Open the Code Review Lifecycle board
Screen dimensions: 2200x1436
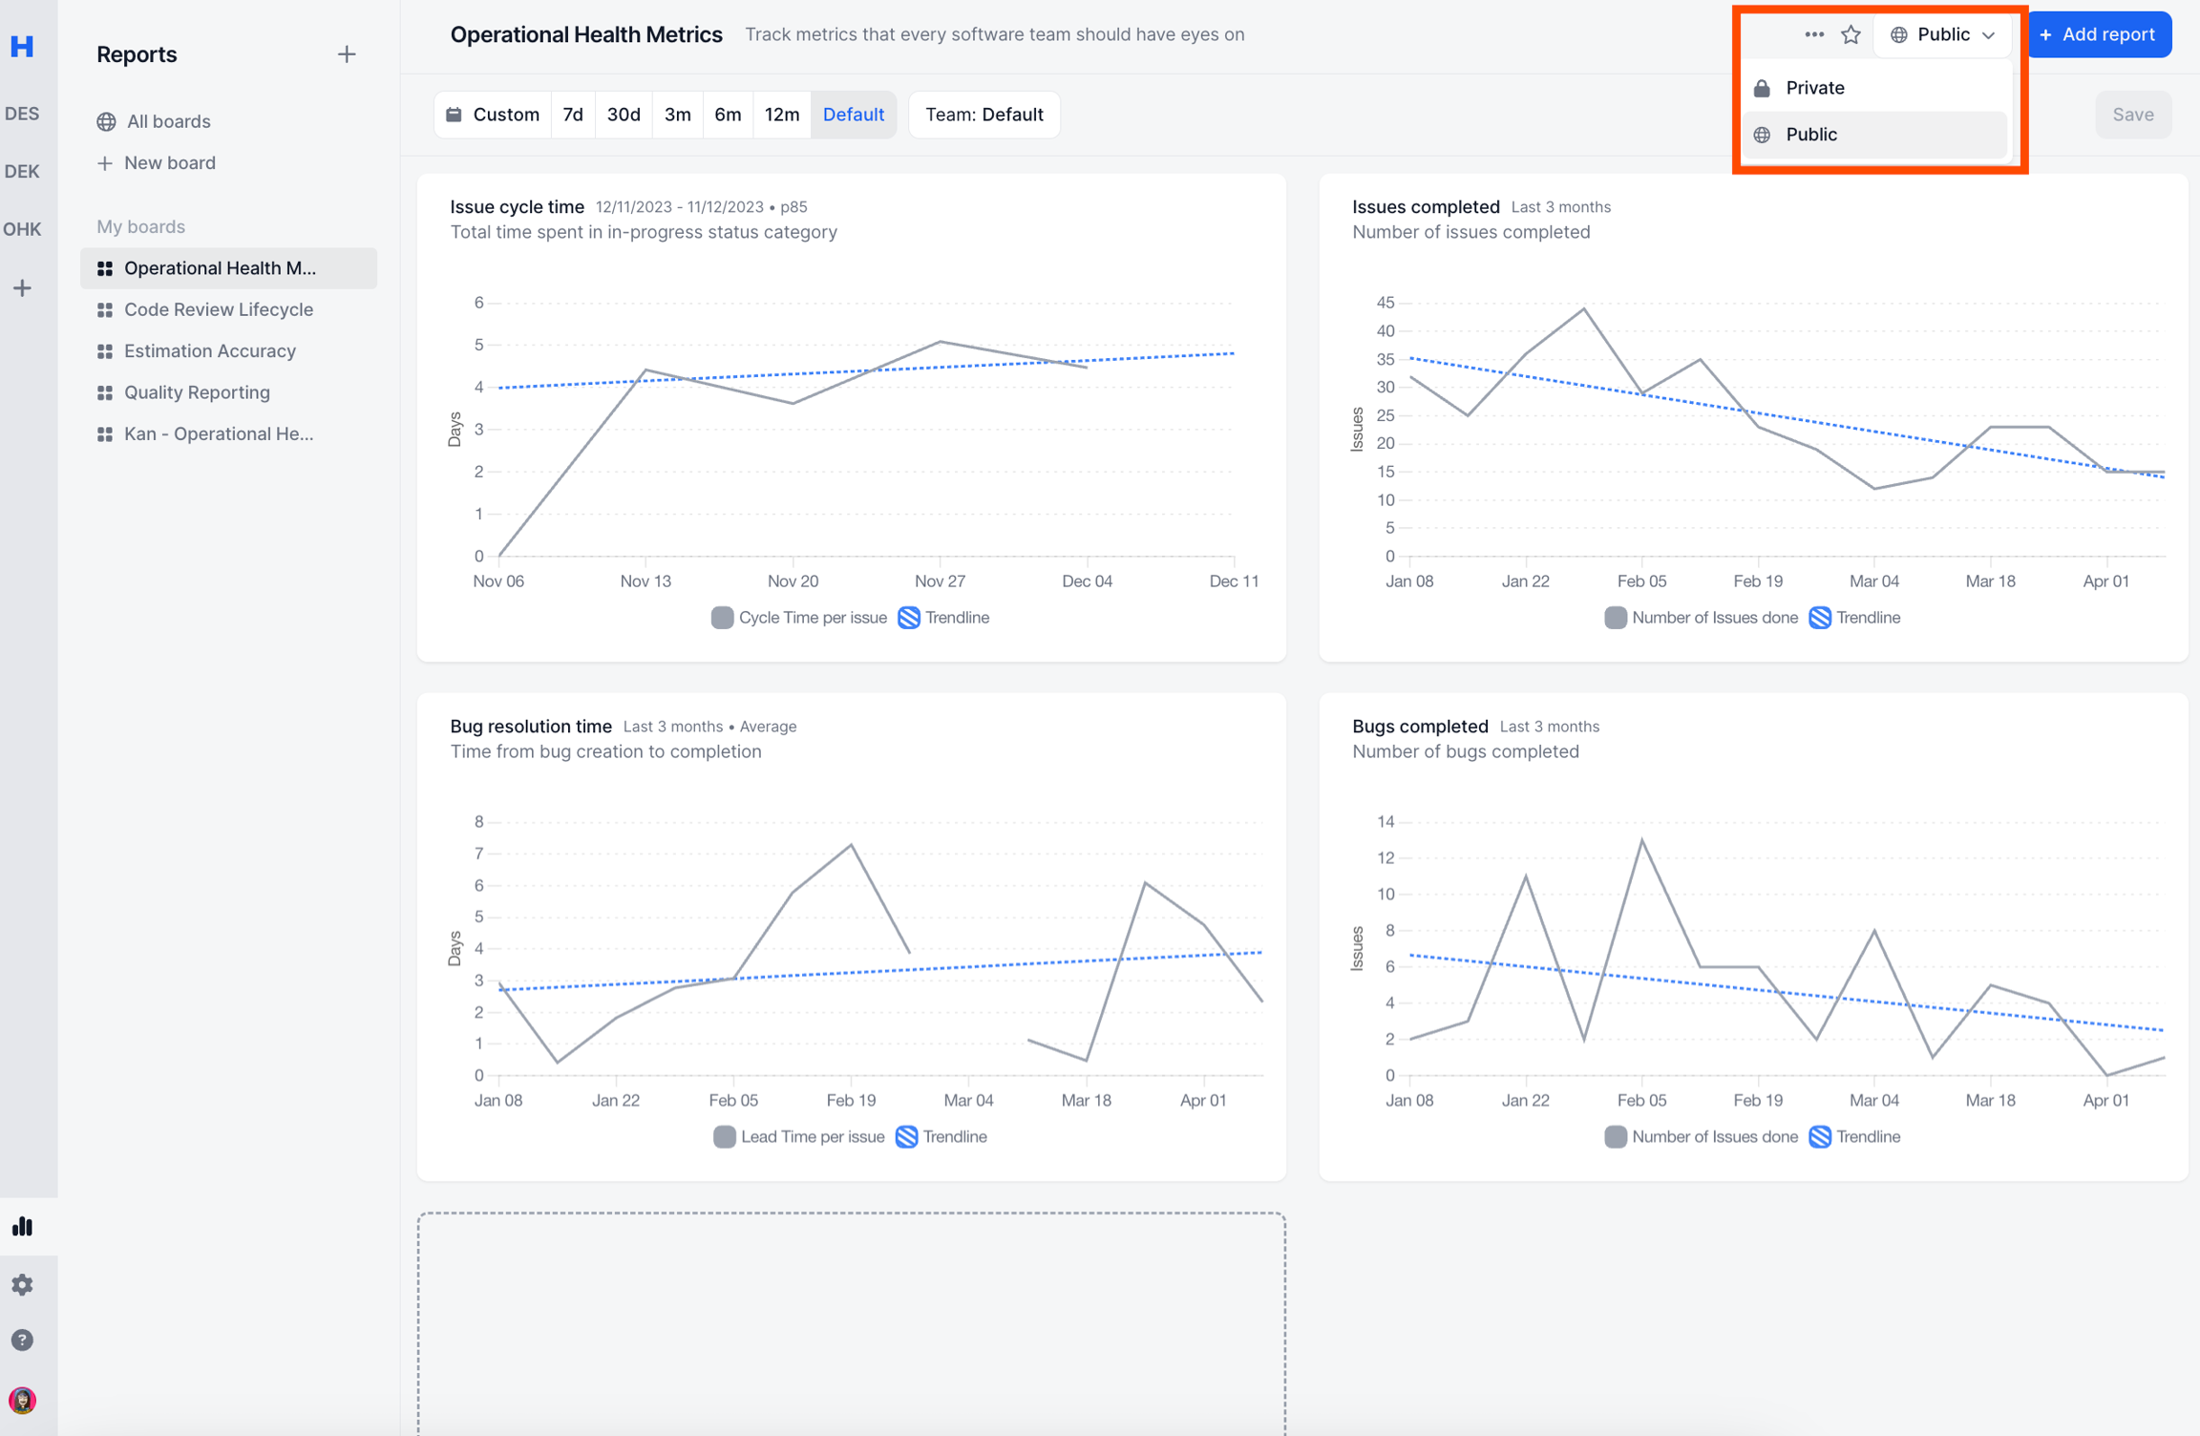click(x=218, y=309)
